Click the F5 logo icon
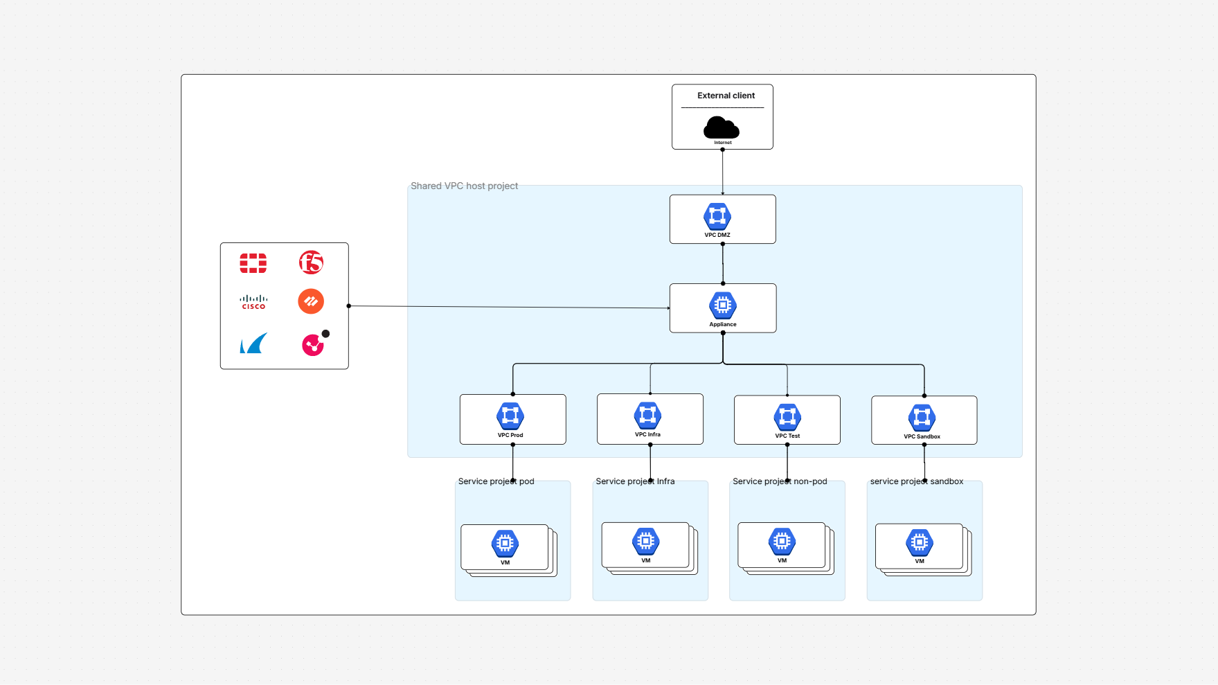Viewport: 1218px width, 685px height. 311,263
